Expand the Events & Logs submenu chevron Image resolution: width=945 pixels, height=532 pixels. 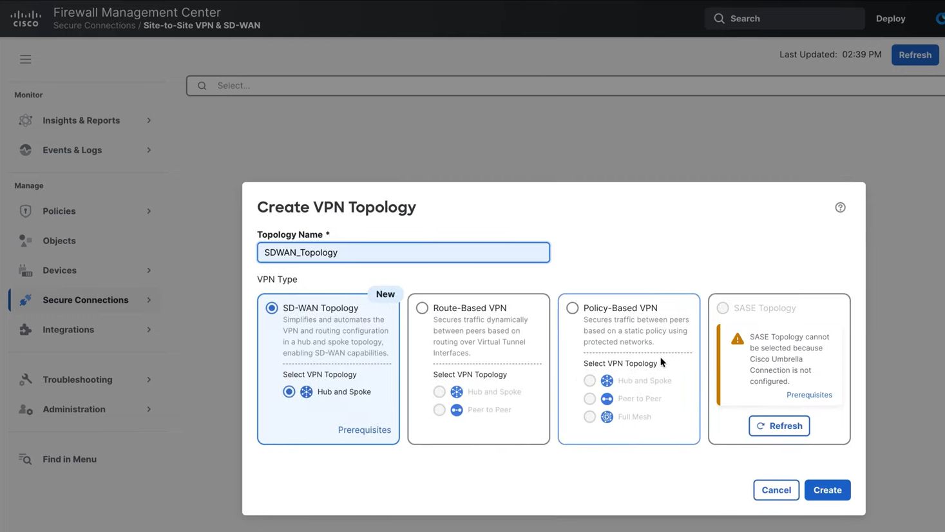149,150
